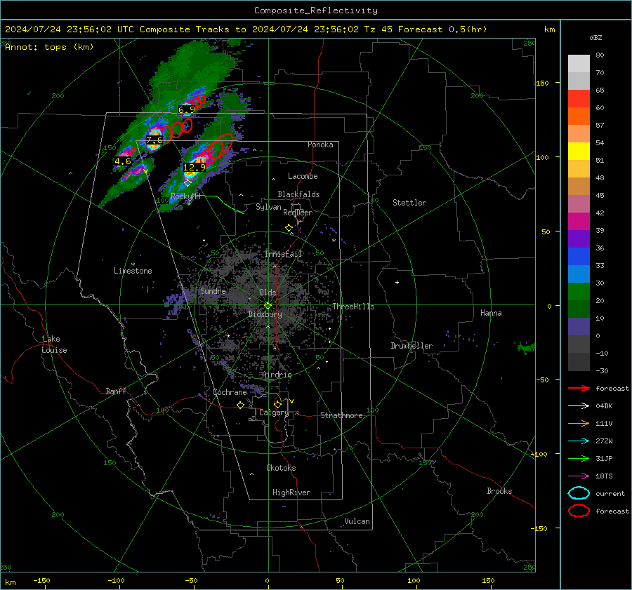The width and height of the screenshot is (632, 590).
Task: Click the Lake Louise label
Action: point(54,344)
